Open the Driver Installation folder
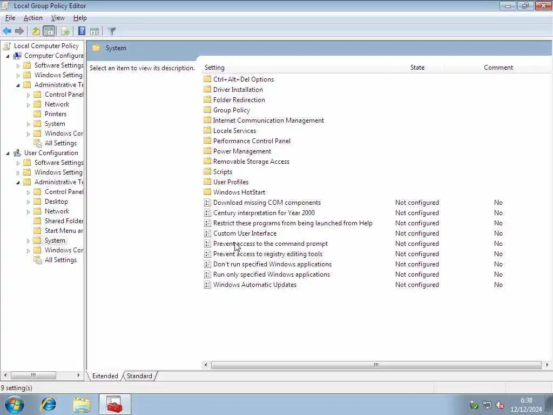Viewport: 553px width, 415px height. (x=238, y=90)
